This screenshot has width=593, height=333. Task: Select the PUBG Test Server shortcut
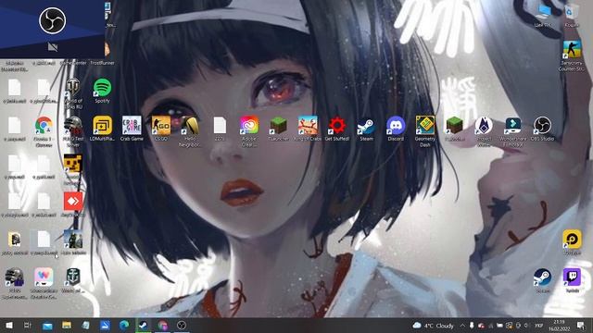click(x=73, y=126)
